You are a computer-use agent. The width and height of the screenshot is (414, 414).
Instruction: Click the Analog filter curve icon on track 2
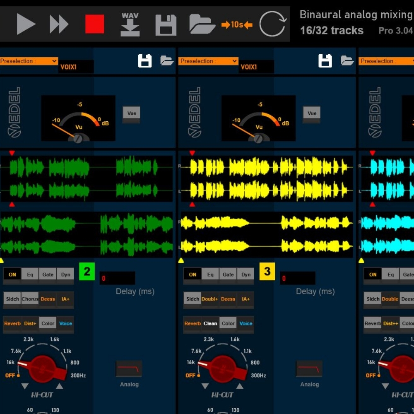tap(129, 368)
